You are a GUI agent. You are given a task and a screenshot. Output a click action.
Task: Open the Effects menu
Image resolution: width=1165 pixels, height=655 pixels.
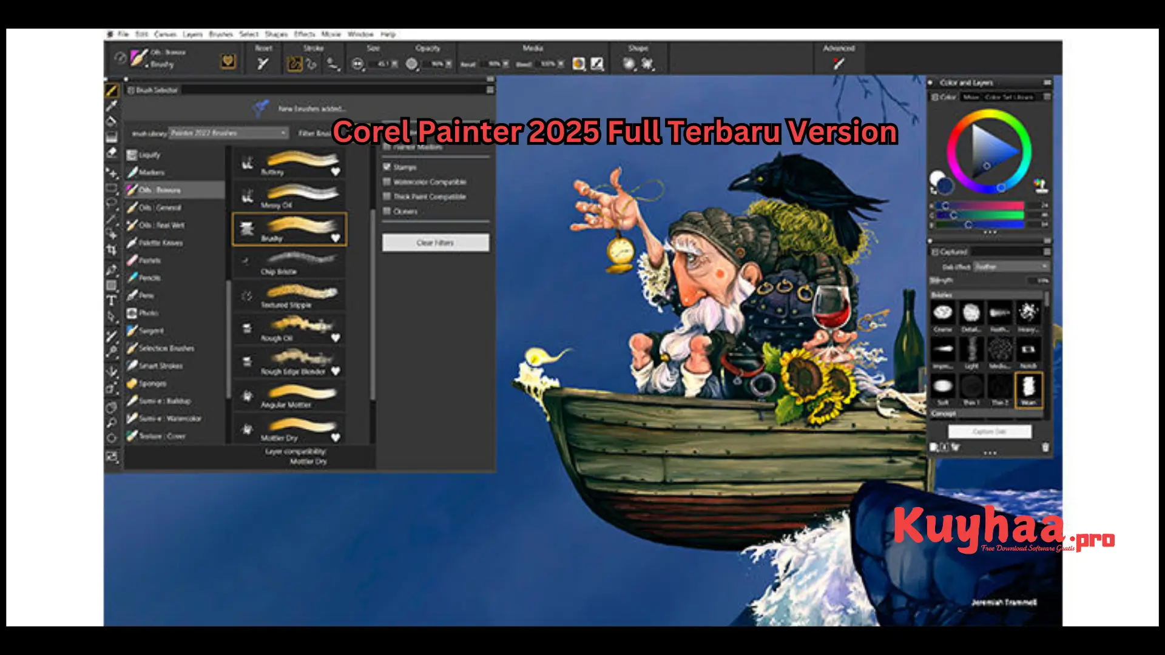click(305, 35)
